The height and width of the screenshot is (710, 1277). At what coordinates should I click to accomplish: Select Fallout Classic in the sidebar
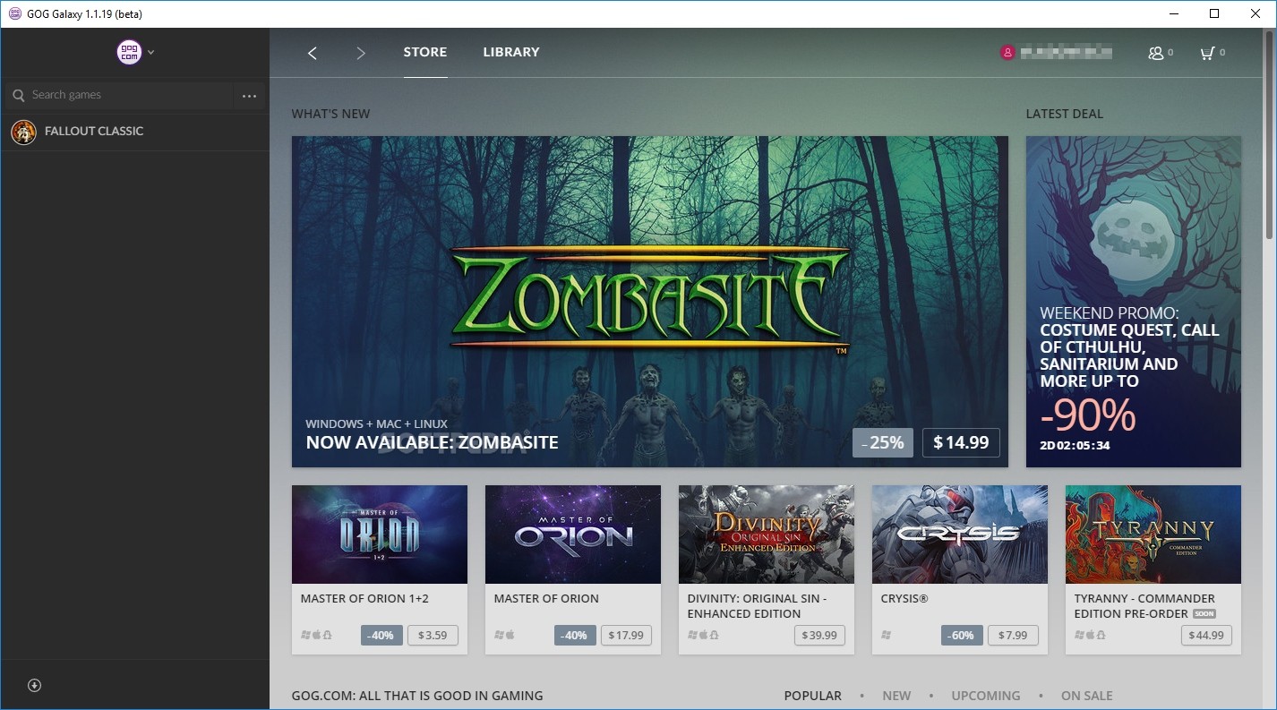pyautogui.click(x=134, y=132)
